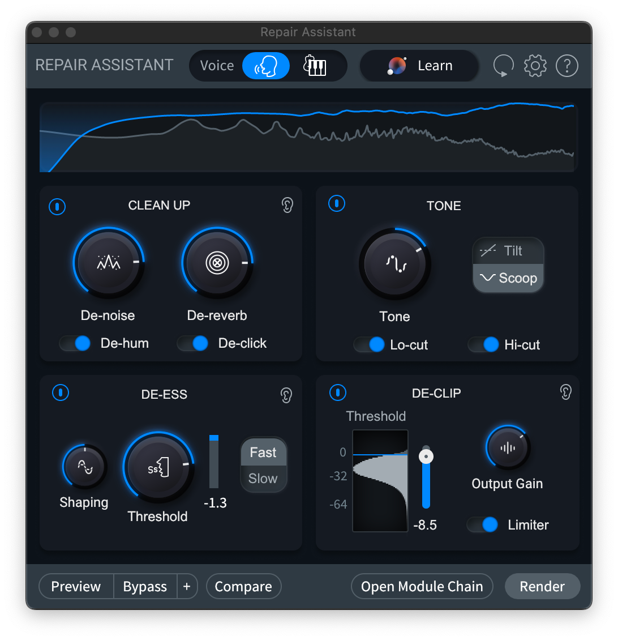Click the Voice tab label
Image resolution: width=618 pixels, height=640 pixels.
(217, 65)
